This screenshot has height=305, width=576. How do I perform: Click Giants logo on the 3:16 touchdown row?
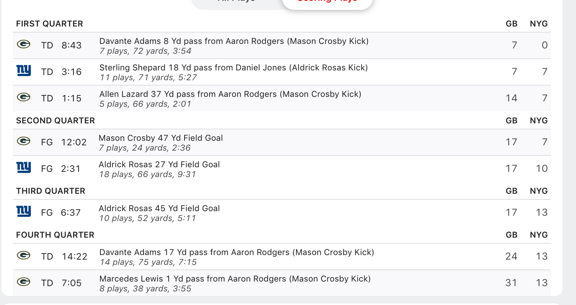[x=24, y=71]
